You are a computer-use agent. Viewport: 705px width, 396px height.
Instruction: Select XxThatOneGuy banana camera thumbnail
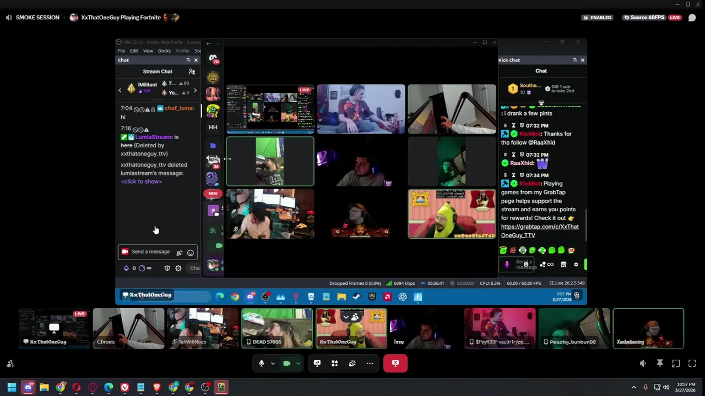tap(351, 328)
